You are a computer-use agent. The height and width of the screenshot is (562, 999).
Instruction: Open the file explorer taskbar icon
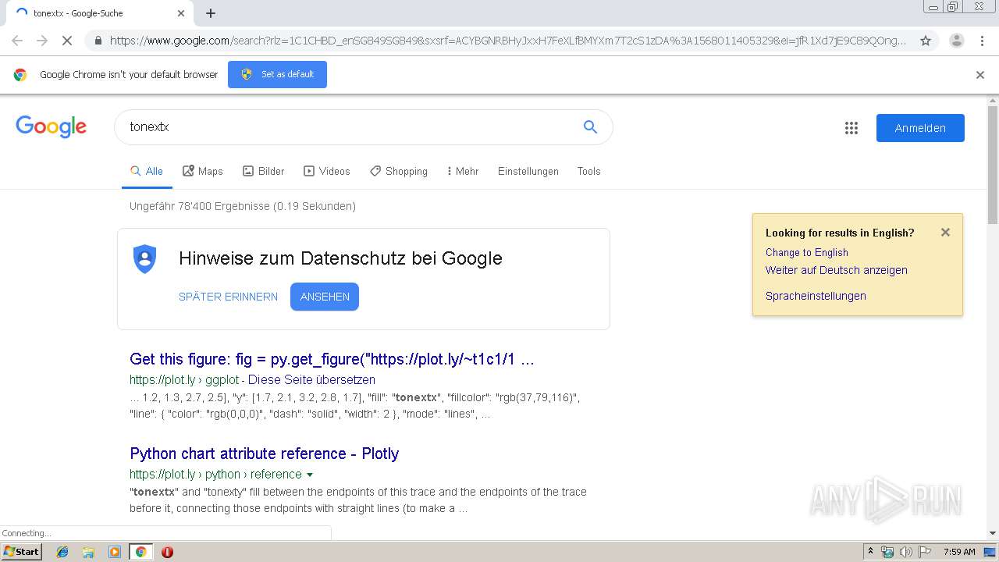tap(88, 552)
